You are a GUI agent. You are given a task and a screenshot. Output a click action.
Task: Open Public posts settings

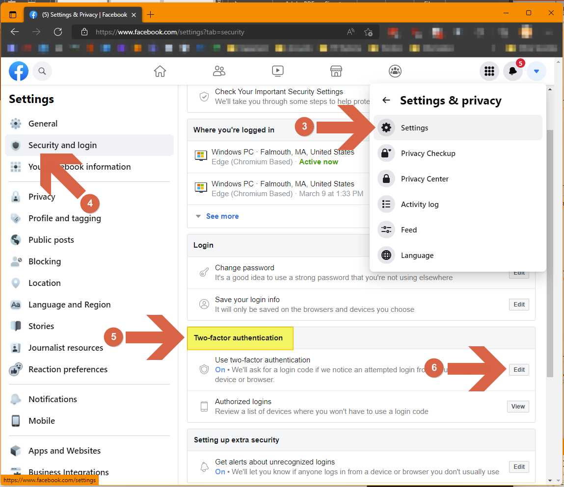click(x=89, y=240)
